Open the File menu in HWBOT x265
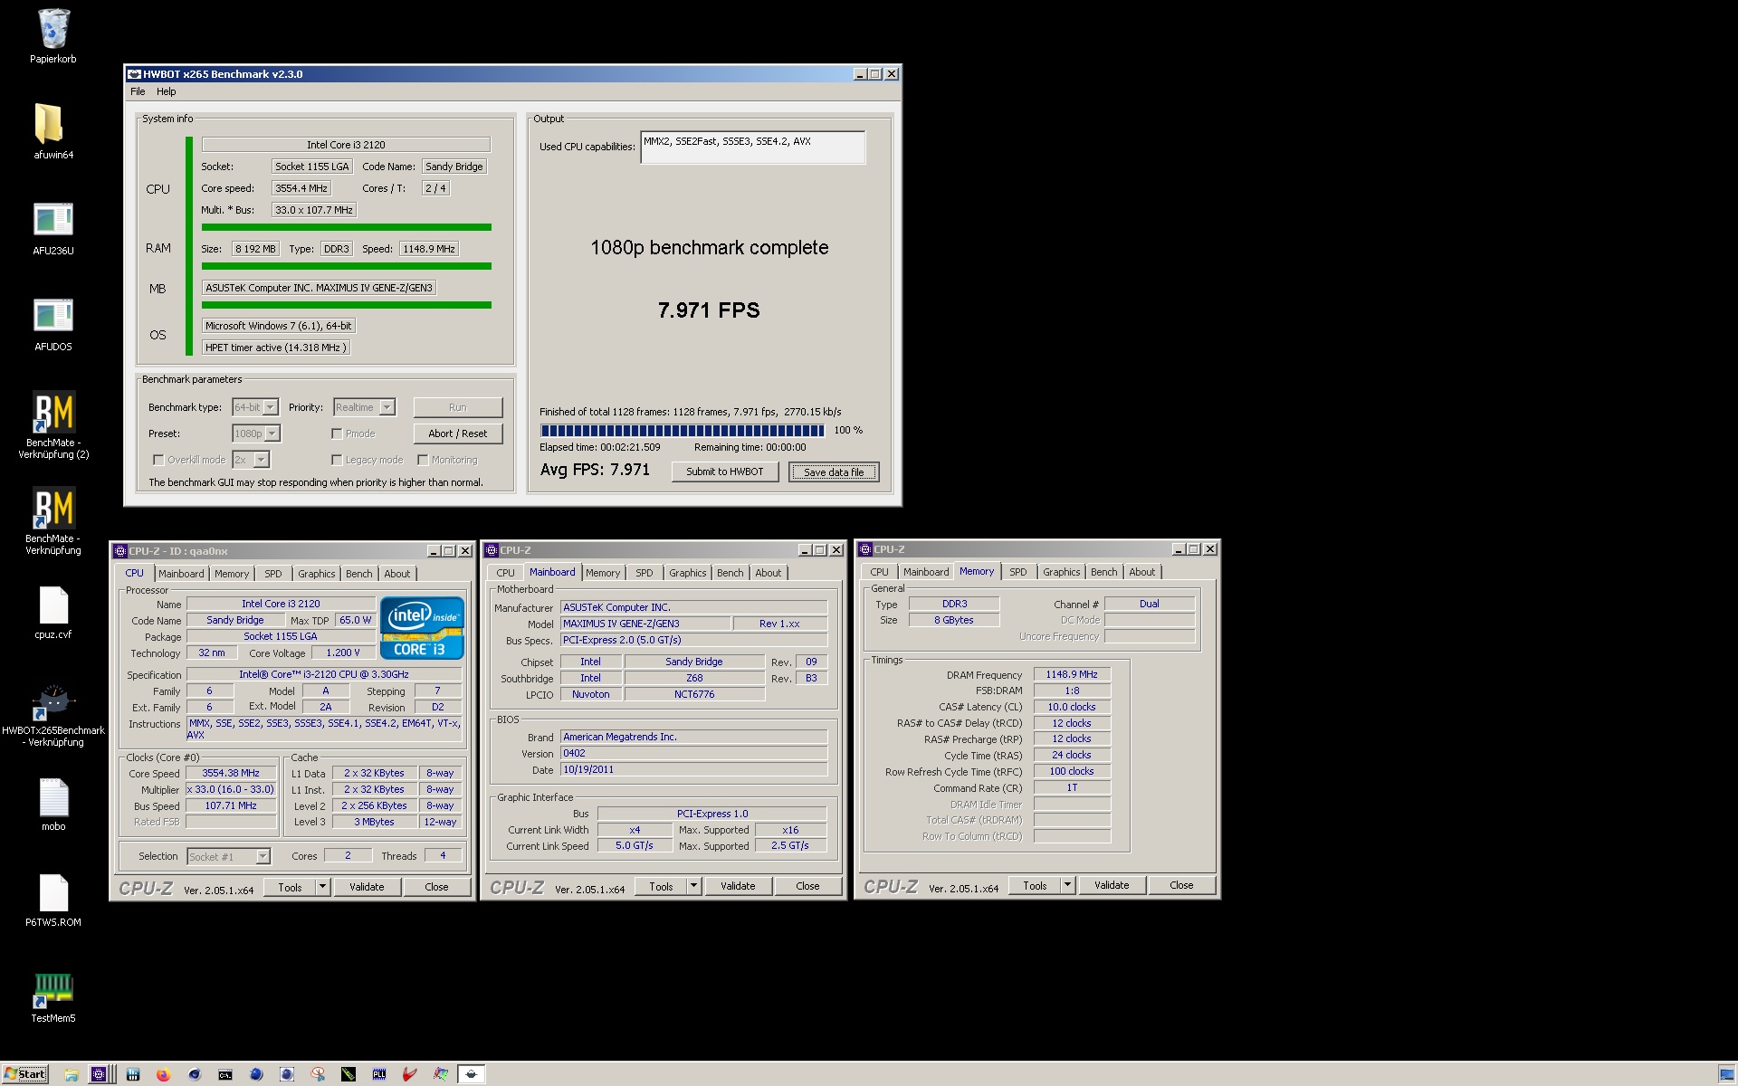The image size is (1738, 1086). point(138,91)
